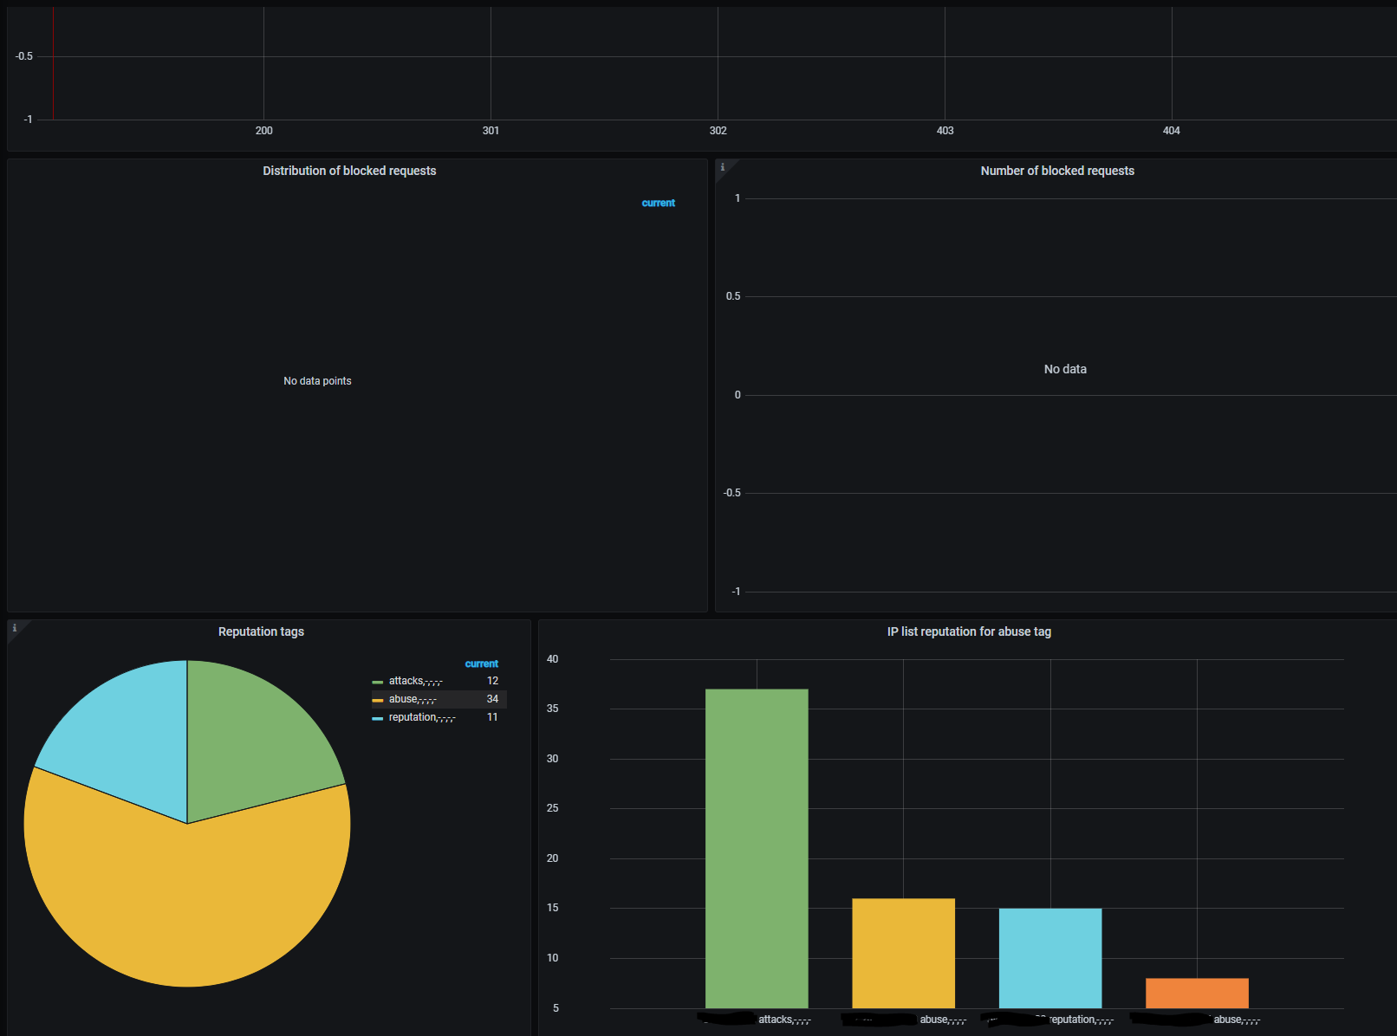Click the info icon on Number of blocked requests panel
This screenshot has height=1036, width=1397.
click(723, 167)
